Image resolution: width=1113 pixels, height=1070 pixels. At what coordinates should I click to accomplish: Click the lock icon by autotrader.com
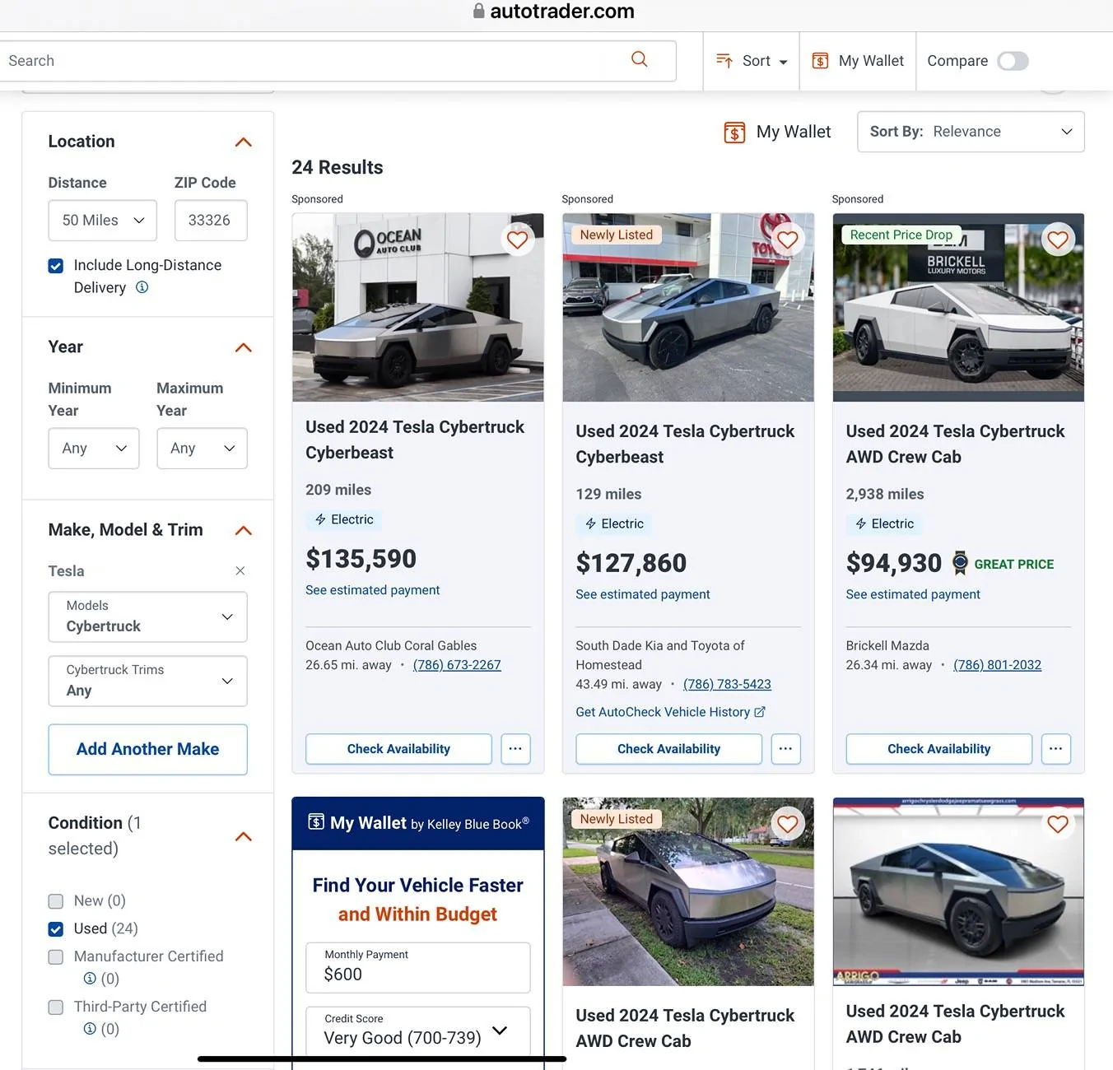pyautogui.click(x=478, y=11)
